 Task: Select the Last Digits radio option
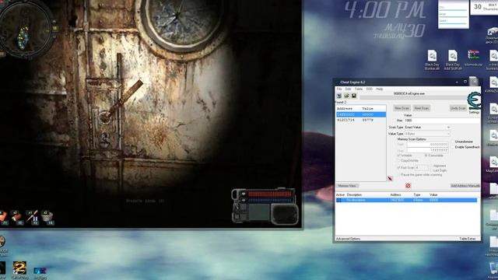coord(431,170)
